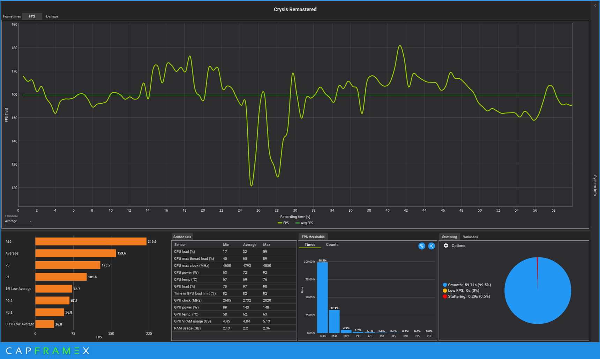This screenshot has height=359, width=600.
Task: Select the GPU load (%) row
Action: 234,286
